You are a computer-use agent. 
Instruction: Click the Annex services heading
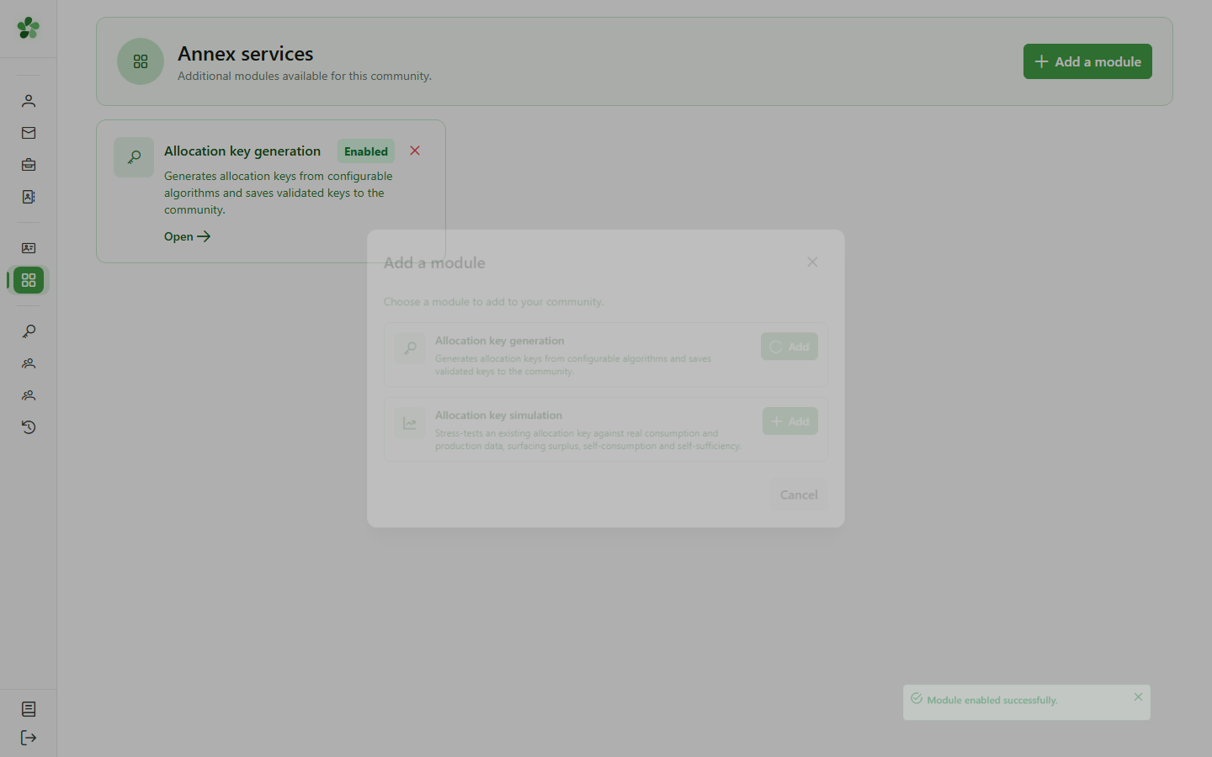[246, 54]
